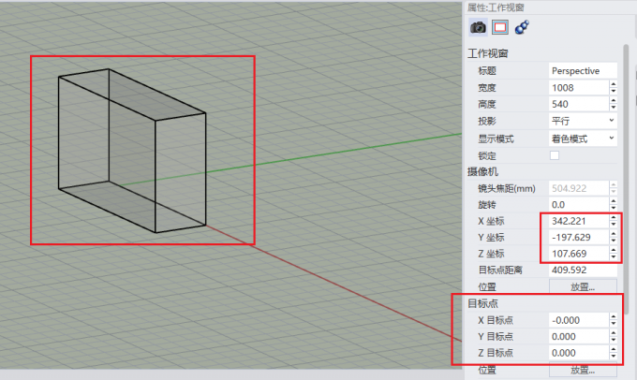Screen dimensions: 637x380
Task: Increase the 旋转 value with up arrow
Action: click(x=614, y=201)
